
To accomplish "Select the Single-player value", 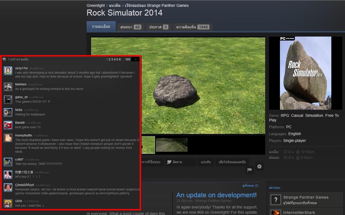I will click(x=295, y=141).
